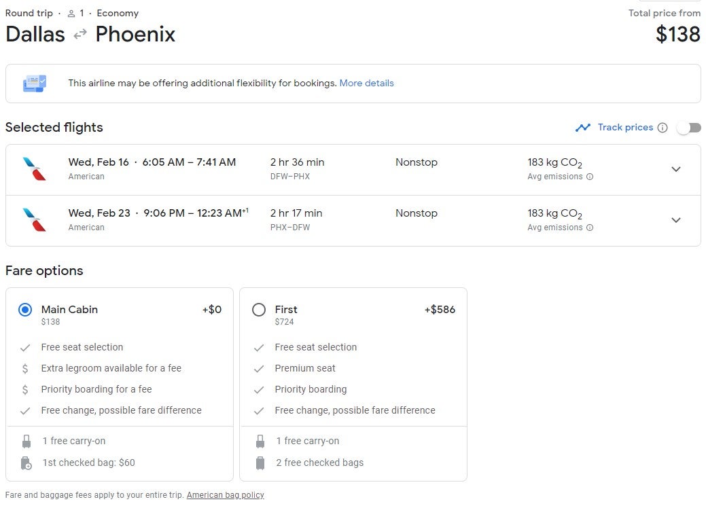706x506 pixels.
Task: Open the info icon next to Track prices
Action: (x=663, y=127)
